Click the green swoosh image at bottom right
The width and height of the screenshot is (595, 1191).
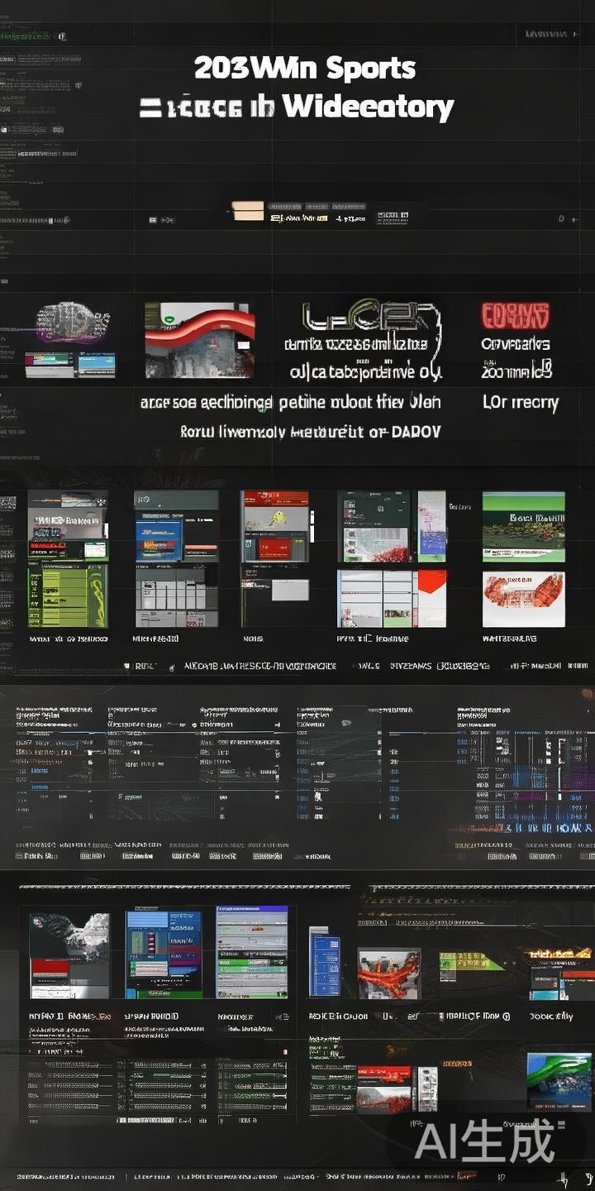559,1080
